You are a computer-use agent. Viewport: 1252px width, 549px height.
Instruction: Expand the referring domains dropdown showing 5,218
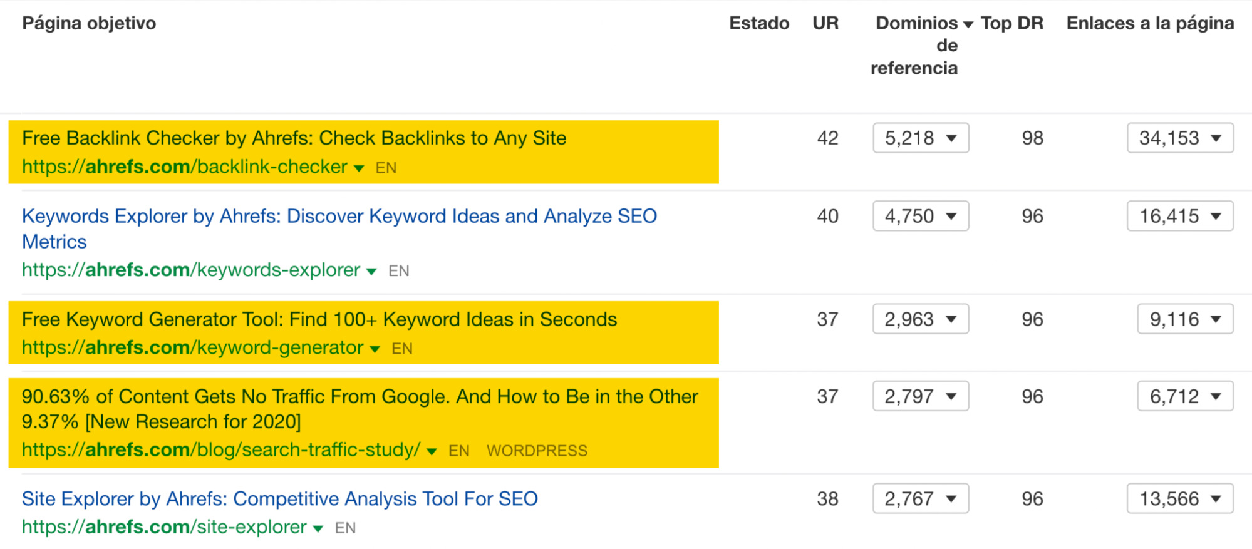point(921,138)
